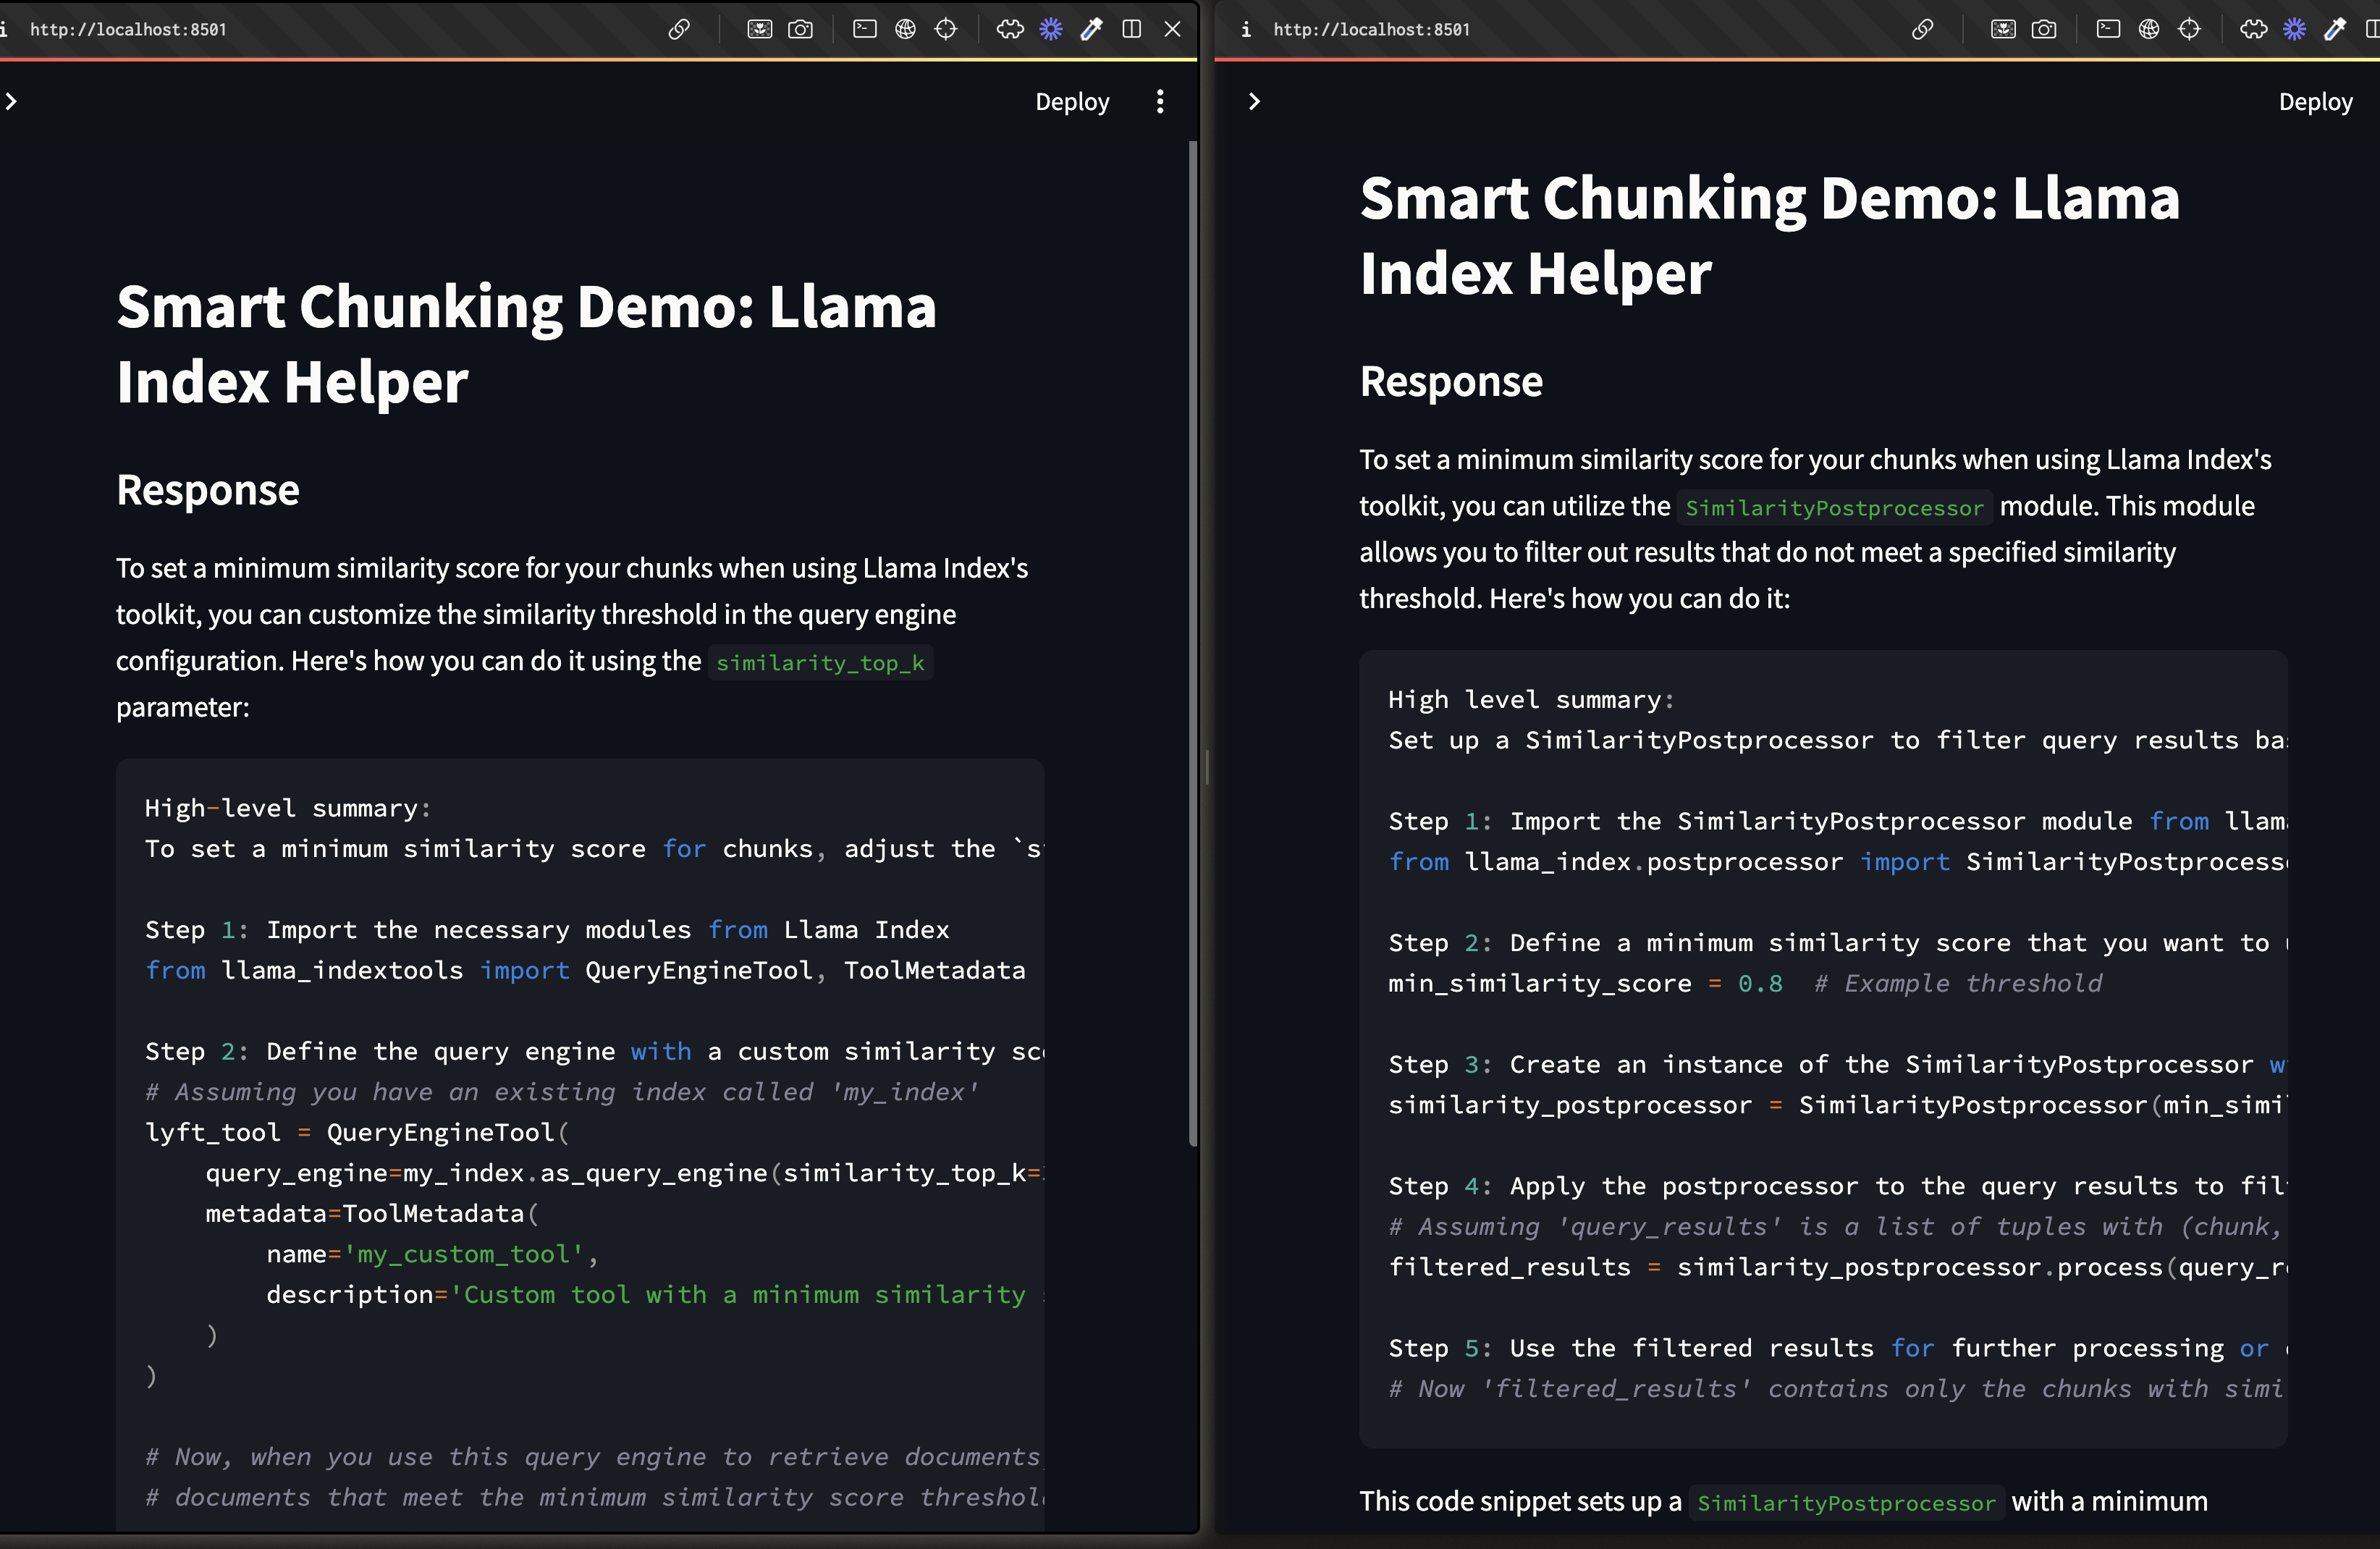
Task: Click the copy link icon in left pane
Action: pos(679,29)
